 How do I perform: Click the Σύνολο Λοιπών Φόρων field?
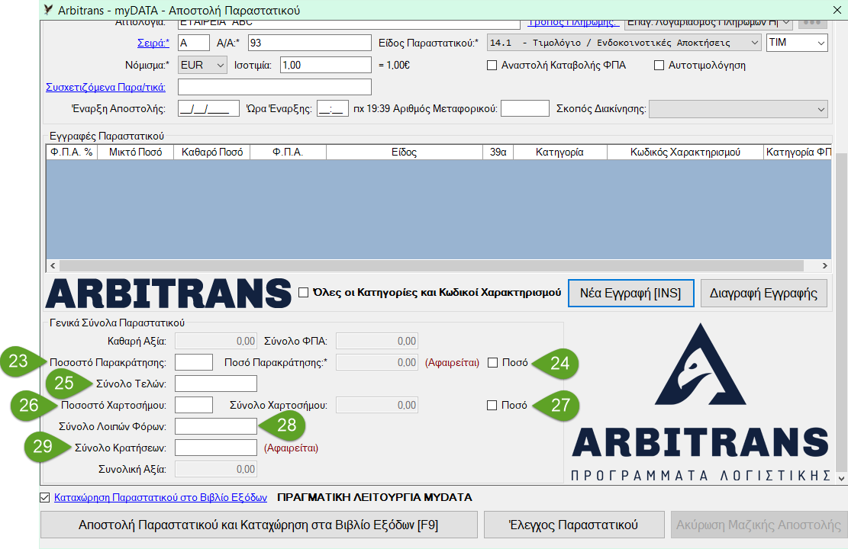pyautogui.click(x=216, y=426)
